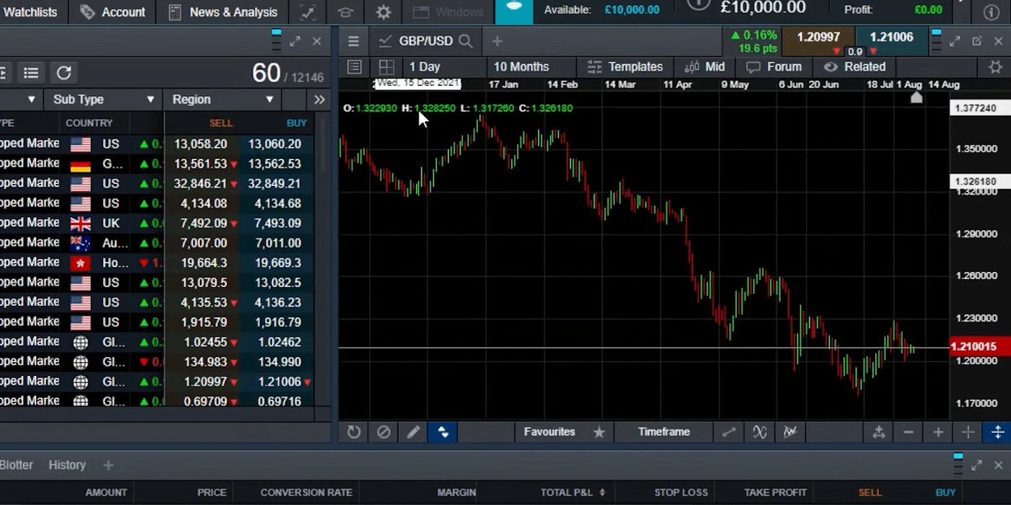Switch to the History tab
This screenshot has width=1011, height=505.
coord(67,465)
